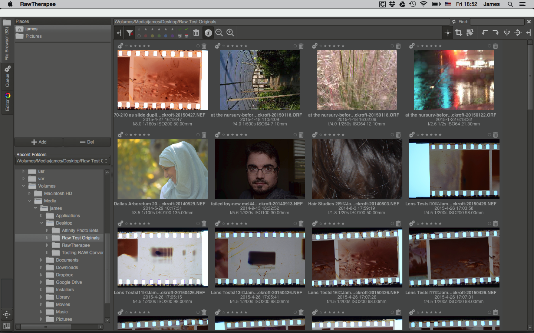
Task: Collapse the Desktop folder node
Action: [41, 223]
